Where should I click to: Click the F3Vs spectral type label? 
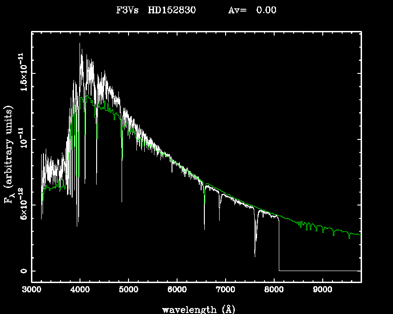click(x=127, y=10)
